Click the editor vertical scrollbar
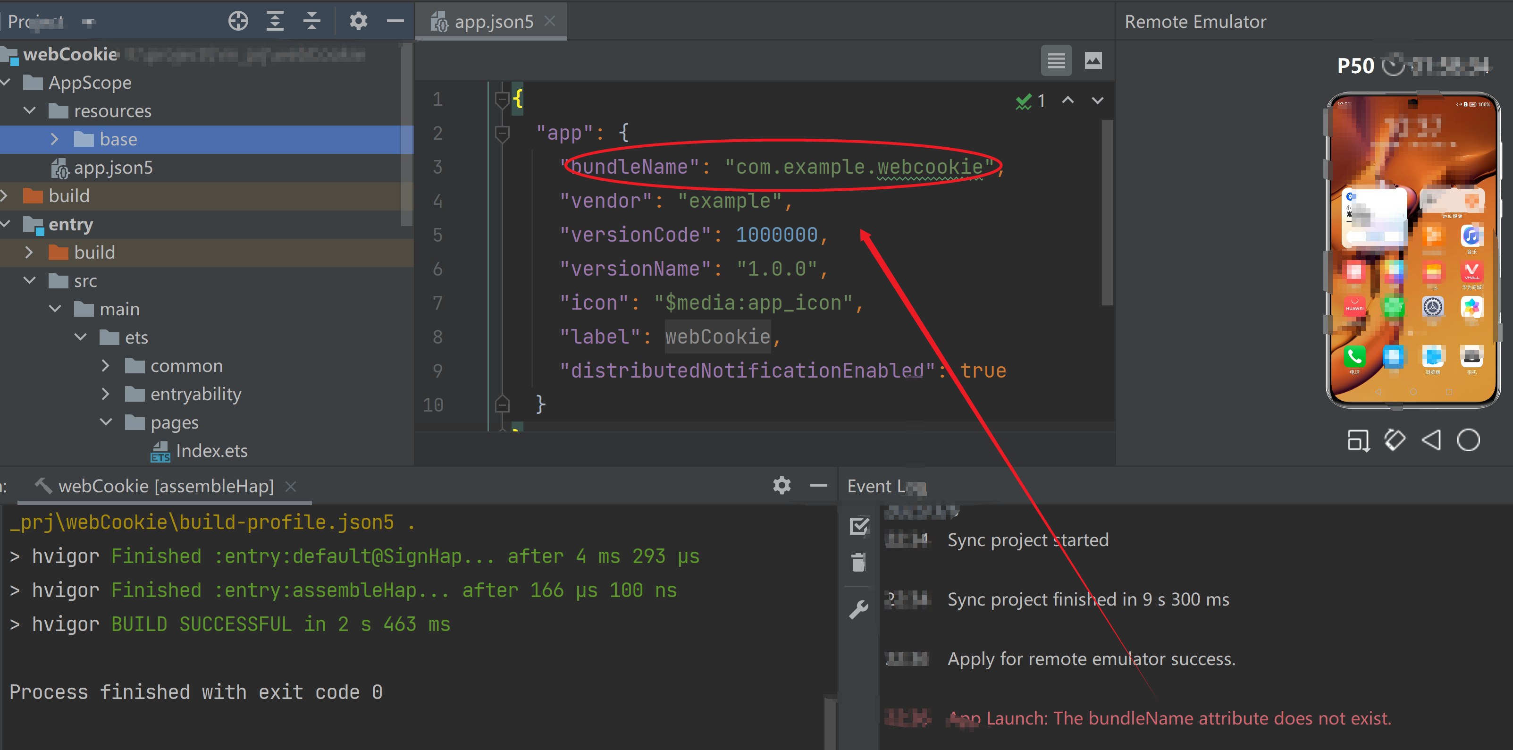This screenshot has height=750, width=1513. 1107,212
